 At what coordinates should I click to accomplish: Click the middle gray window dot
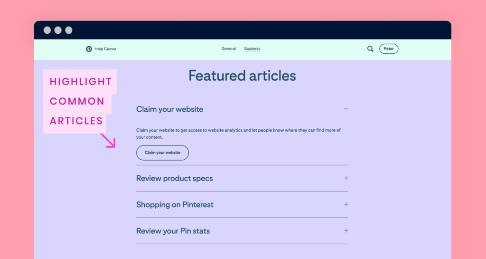[58, 30]
